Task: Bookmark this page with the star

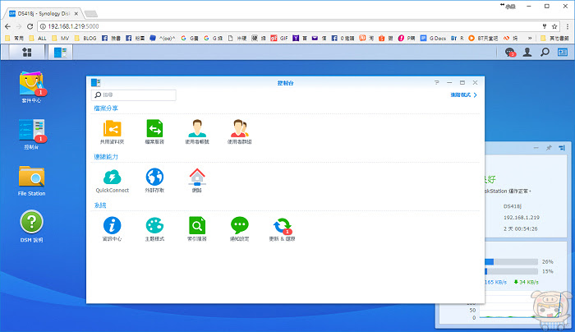Action: [x=554, y=26]
